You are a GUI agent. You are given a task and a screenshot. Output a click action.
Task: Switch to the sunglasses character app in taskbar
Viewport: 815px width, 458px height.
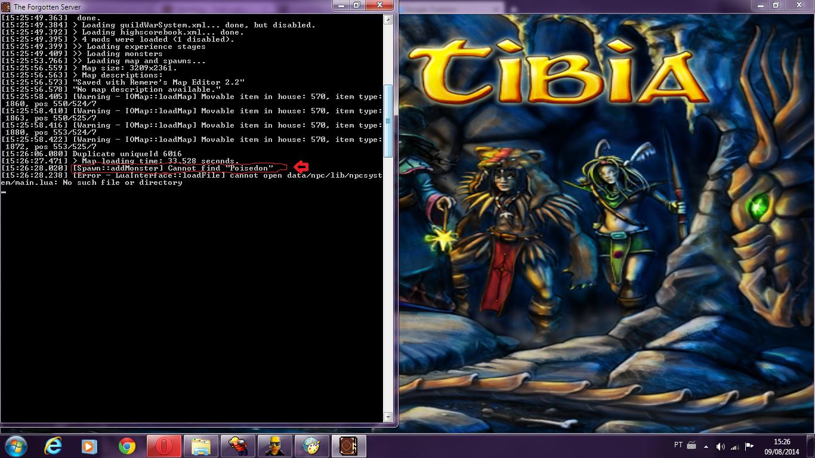pos(274,445)
